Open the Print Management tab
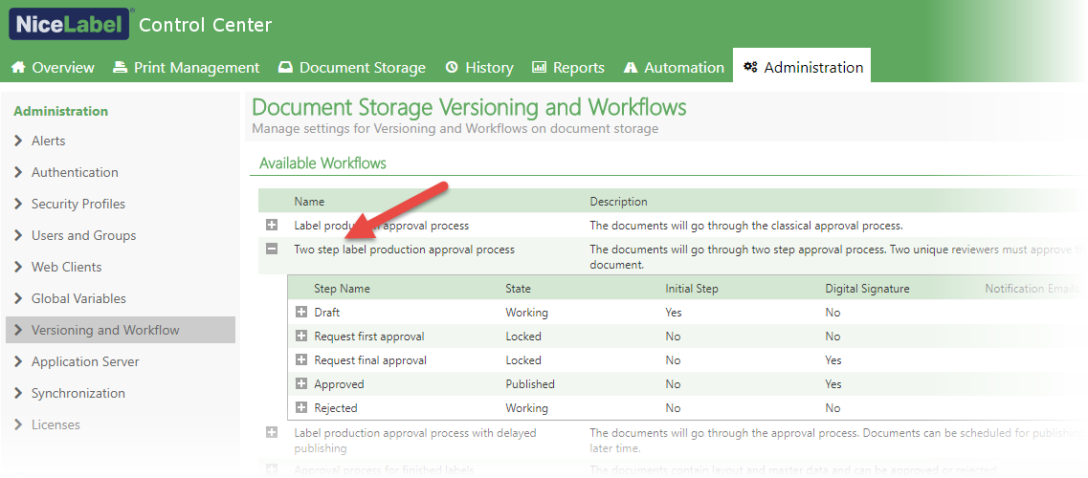Image resolution: width=1088 pixels, height=478 pixels. [x=196, y=68]
